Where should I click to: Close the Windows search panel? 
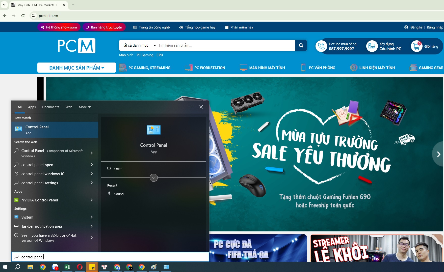(201, 107)
